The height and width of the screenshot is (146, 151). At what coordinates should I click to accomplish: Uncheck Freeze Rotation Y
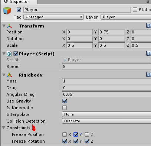[x=76, y=141]
